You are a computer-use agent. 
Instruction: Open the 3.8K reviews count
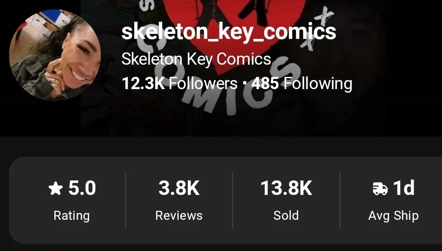click(x=179, y=188)
